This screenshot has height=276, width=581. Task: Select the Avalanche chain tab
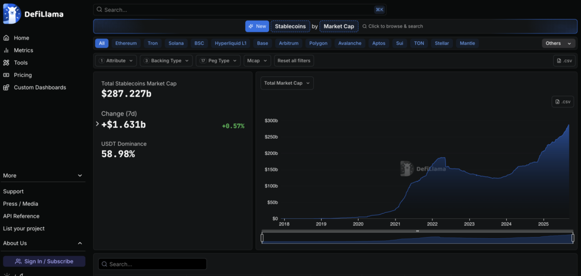[x=350, y=43]
